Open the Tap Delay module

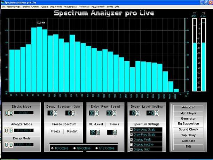pyautogui.click(x=188, y=135)
